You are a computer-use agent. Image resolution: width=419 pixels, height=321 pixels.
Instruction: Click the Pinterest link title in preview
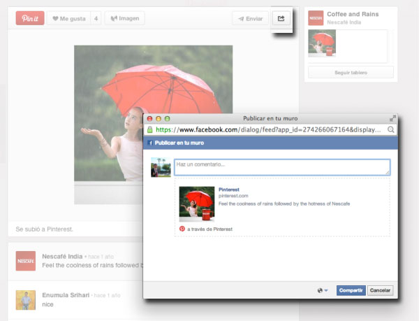pos(229,189)
